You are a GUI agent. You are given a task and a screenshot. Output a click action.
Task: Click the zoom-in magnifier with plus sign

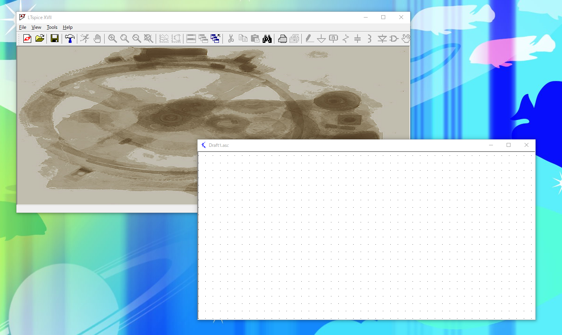click(x=112, y=39)
